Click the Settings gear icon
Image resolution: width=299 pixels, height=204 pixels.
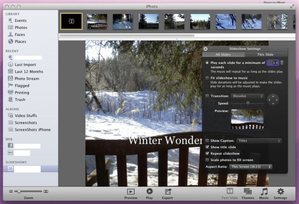coord(280,191)
